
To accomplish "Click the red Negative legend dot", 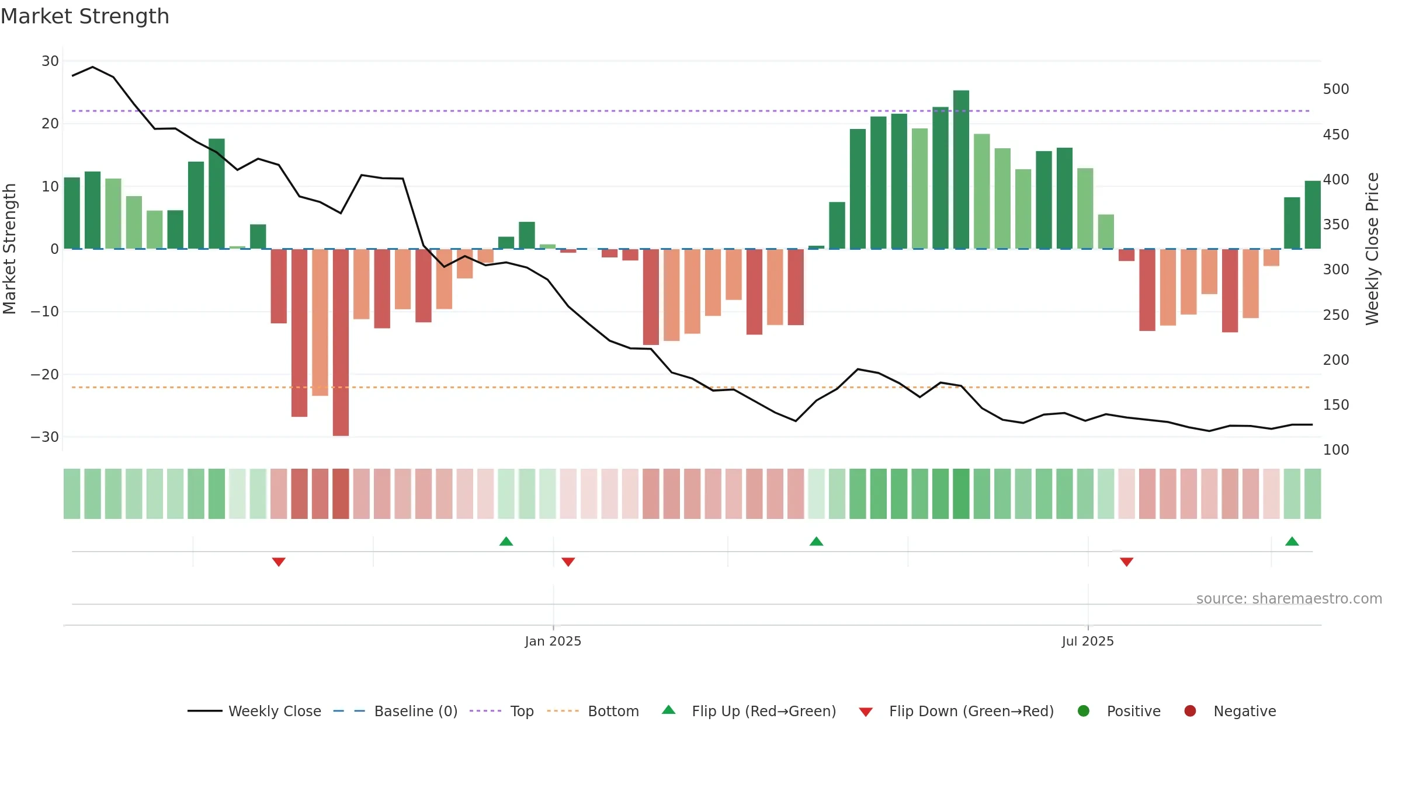I will [x=1190, y=711].
